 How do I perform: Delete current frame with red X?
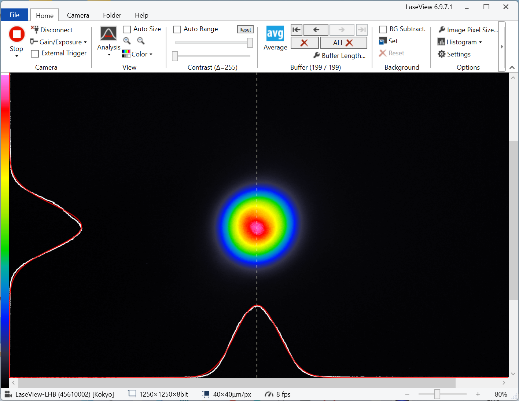(x=304, y=43)
